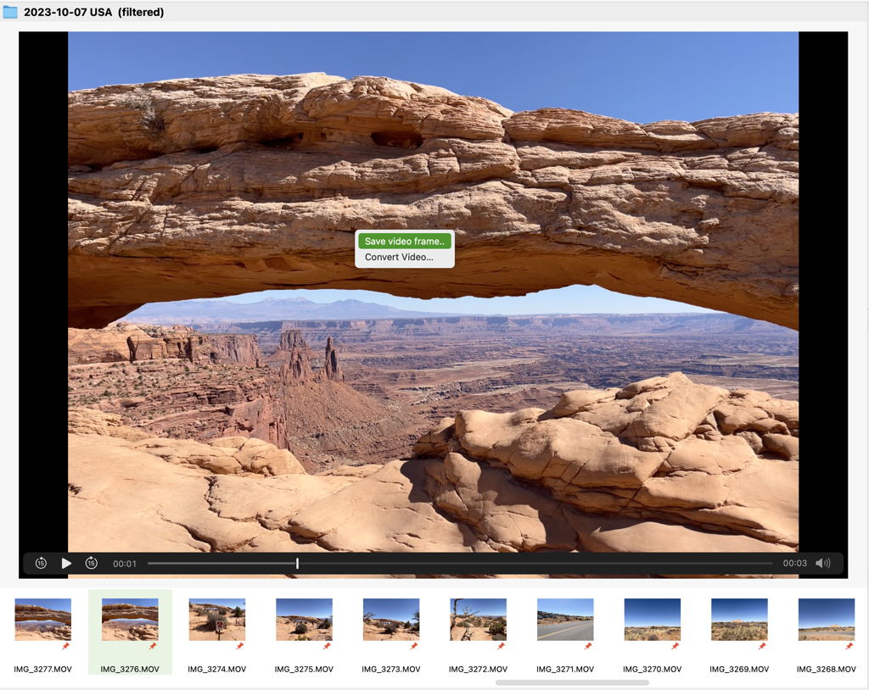Click the highlighted IMG_3276.MOV thumbnail

(130, 620)
